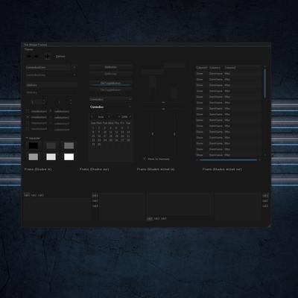
Task: Select radiobutton1
Action: tap(60, 112)
